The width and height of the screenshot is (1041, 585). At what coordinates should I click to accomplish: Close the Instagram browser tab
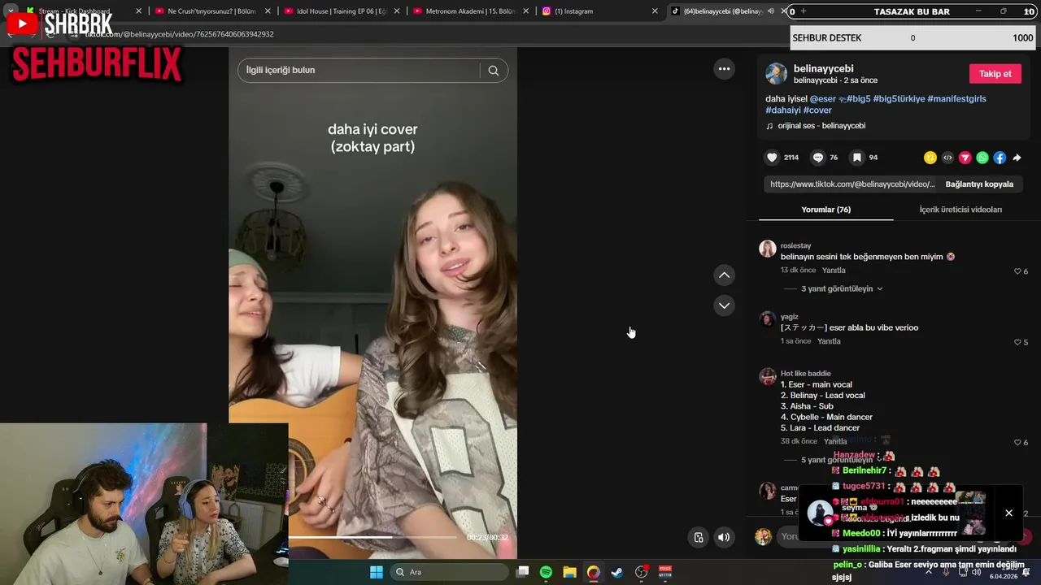[655, 11]
